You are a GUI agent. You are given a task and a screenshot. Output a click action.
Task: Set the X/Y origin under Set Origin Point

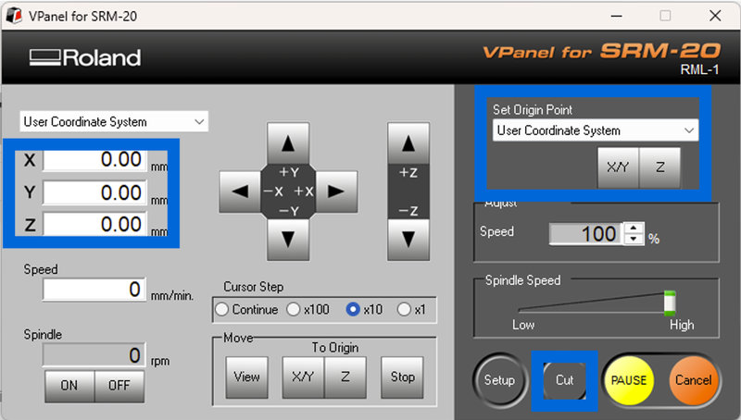[618, 167]
